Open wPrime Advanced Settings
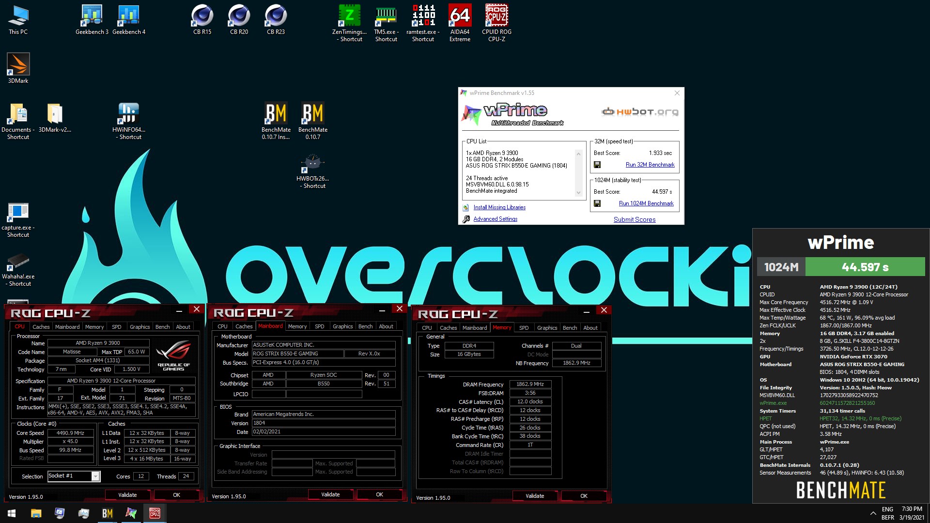 pos(495,219)
